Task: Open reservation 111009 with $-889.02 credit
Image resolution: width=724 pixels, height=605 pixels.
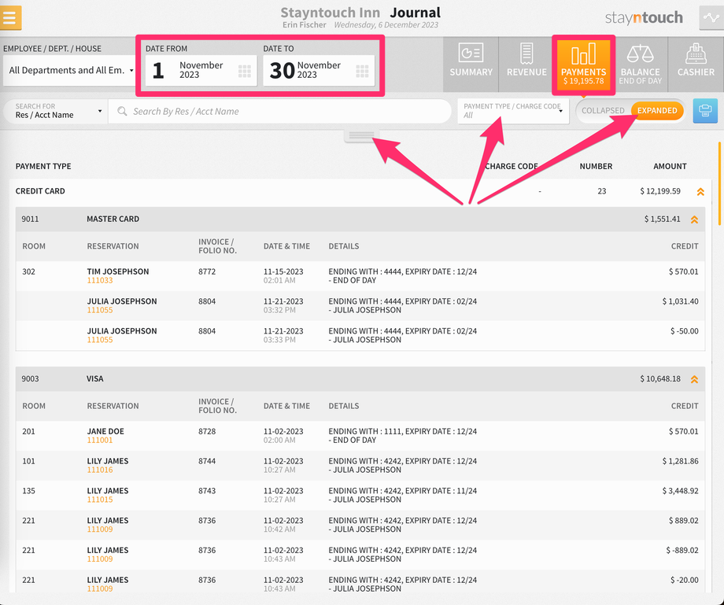Action: pos(100,559)
